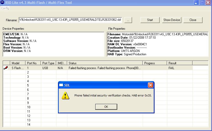Click the Port No. column header
The height and width of the screenshot is (131, 212).
pos(33,63)
